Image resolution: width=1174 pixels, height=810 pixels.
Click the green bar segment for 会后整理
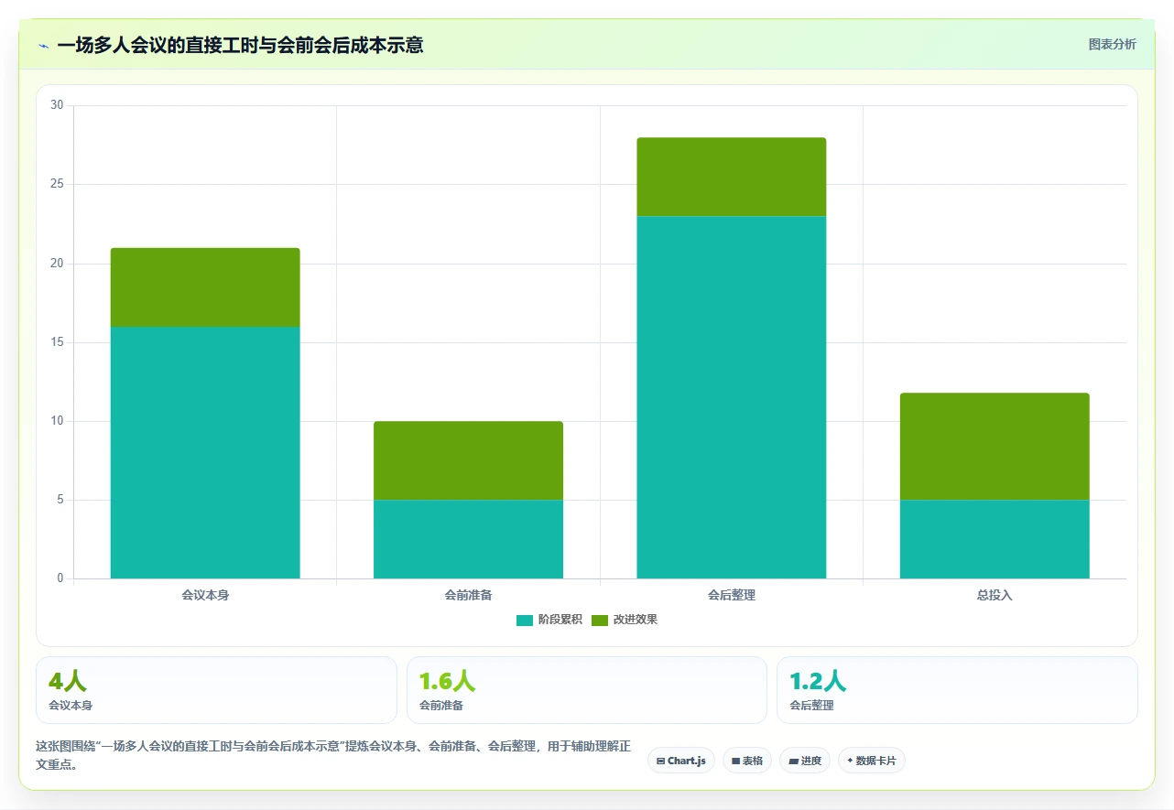point(732,177)
